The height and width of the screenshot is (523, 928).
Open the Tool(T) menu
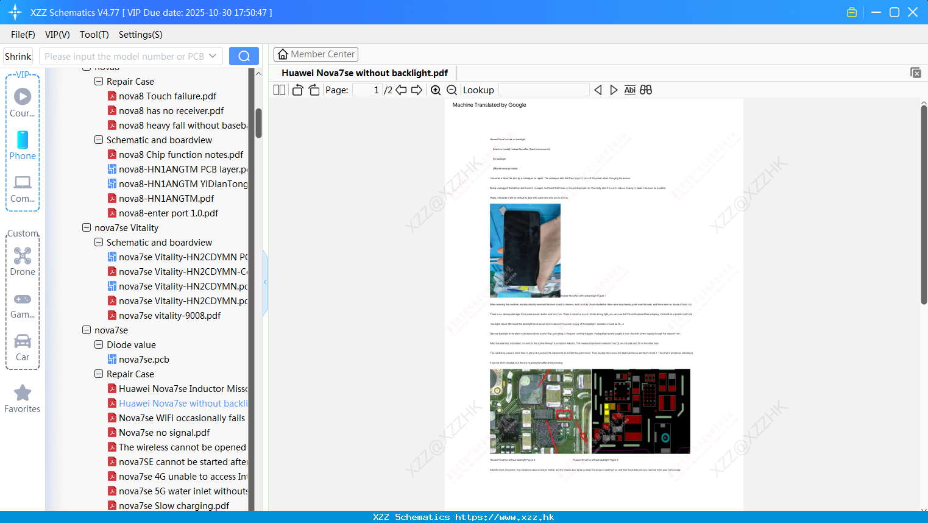click(x=94, y=35)
